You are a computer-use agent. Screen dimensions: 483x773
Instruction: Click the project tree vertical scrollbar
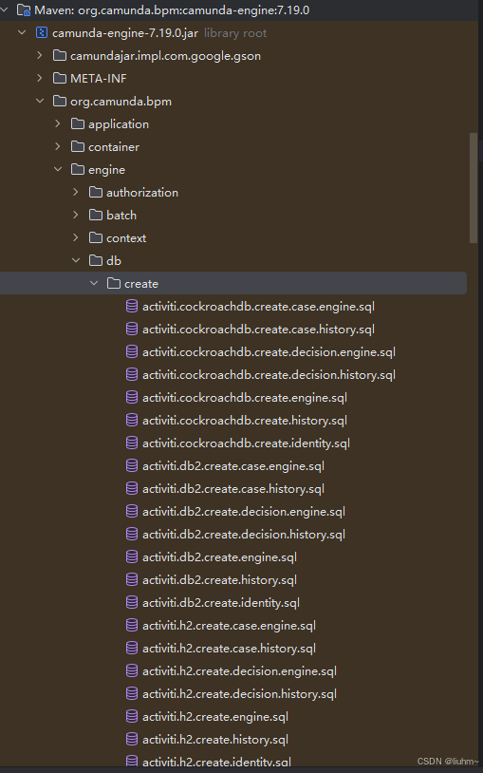point(474,187)
